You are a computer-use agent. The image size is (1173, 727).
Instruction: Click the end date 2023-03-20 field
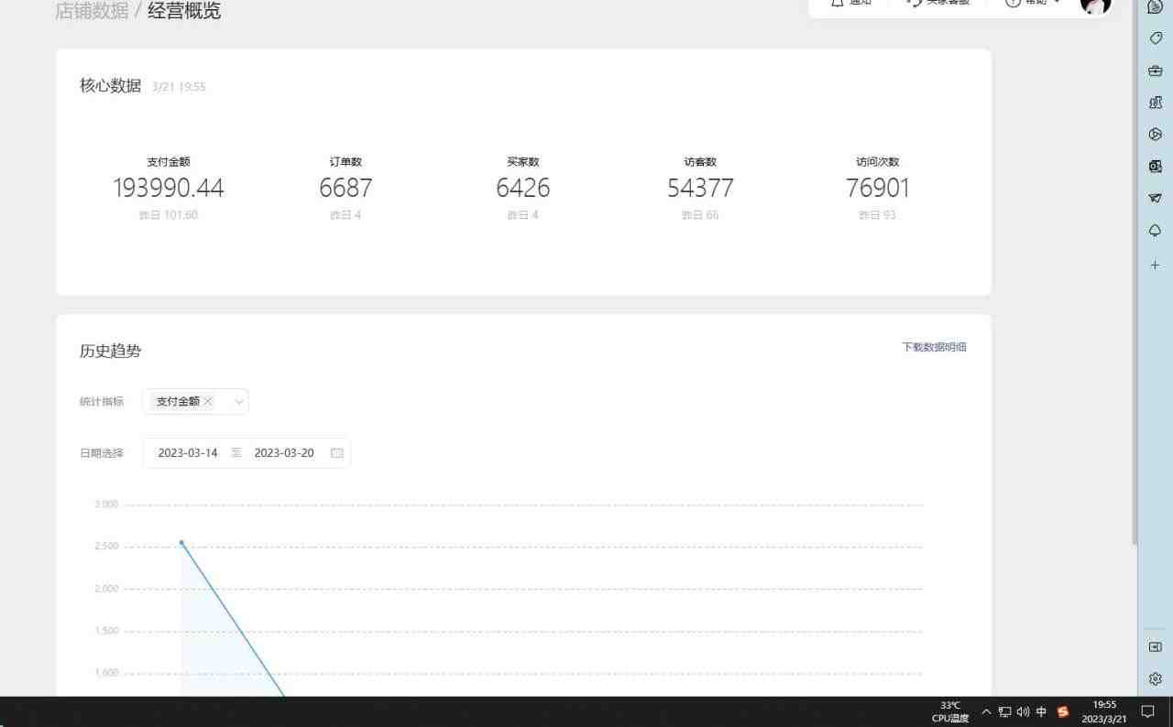click(284, 453)
